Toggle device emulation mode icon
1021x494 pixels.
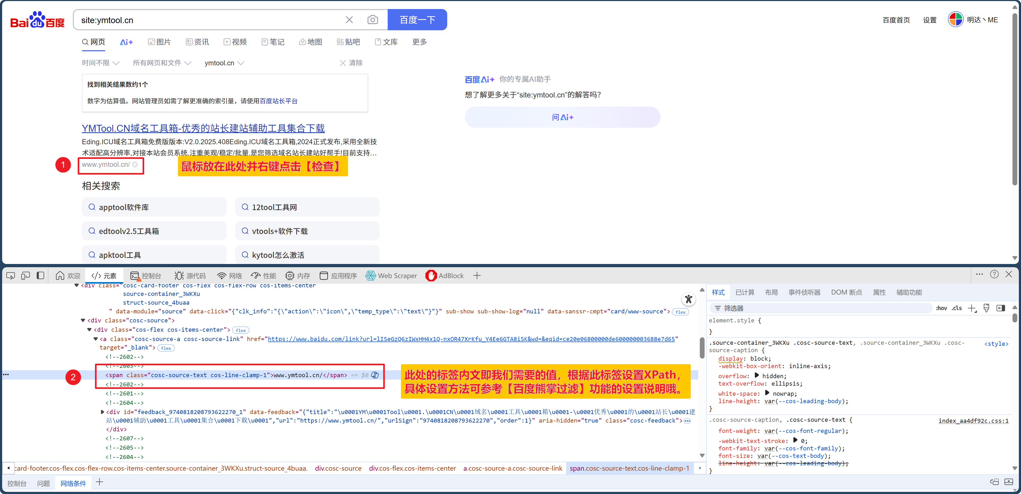click(25, 275)
